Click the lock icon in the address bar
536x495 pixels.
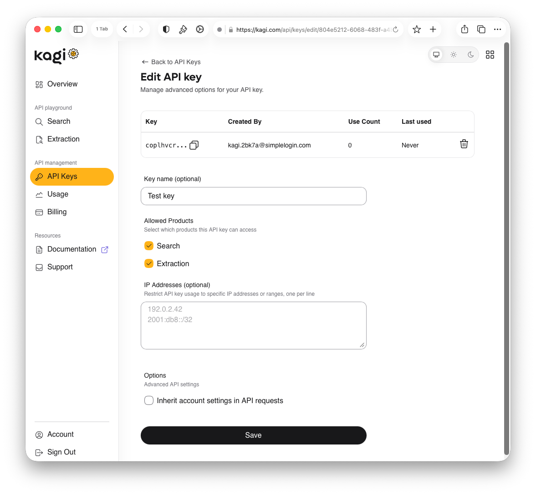tap(231, 30)
